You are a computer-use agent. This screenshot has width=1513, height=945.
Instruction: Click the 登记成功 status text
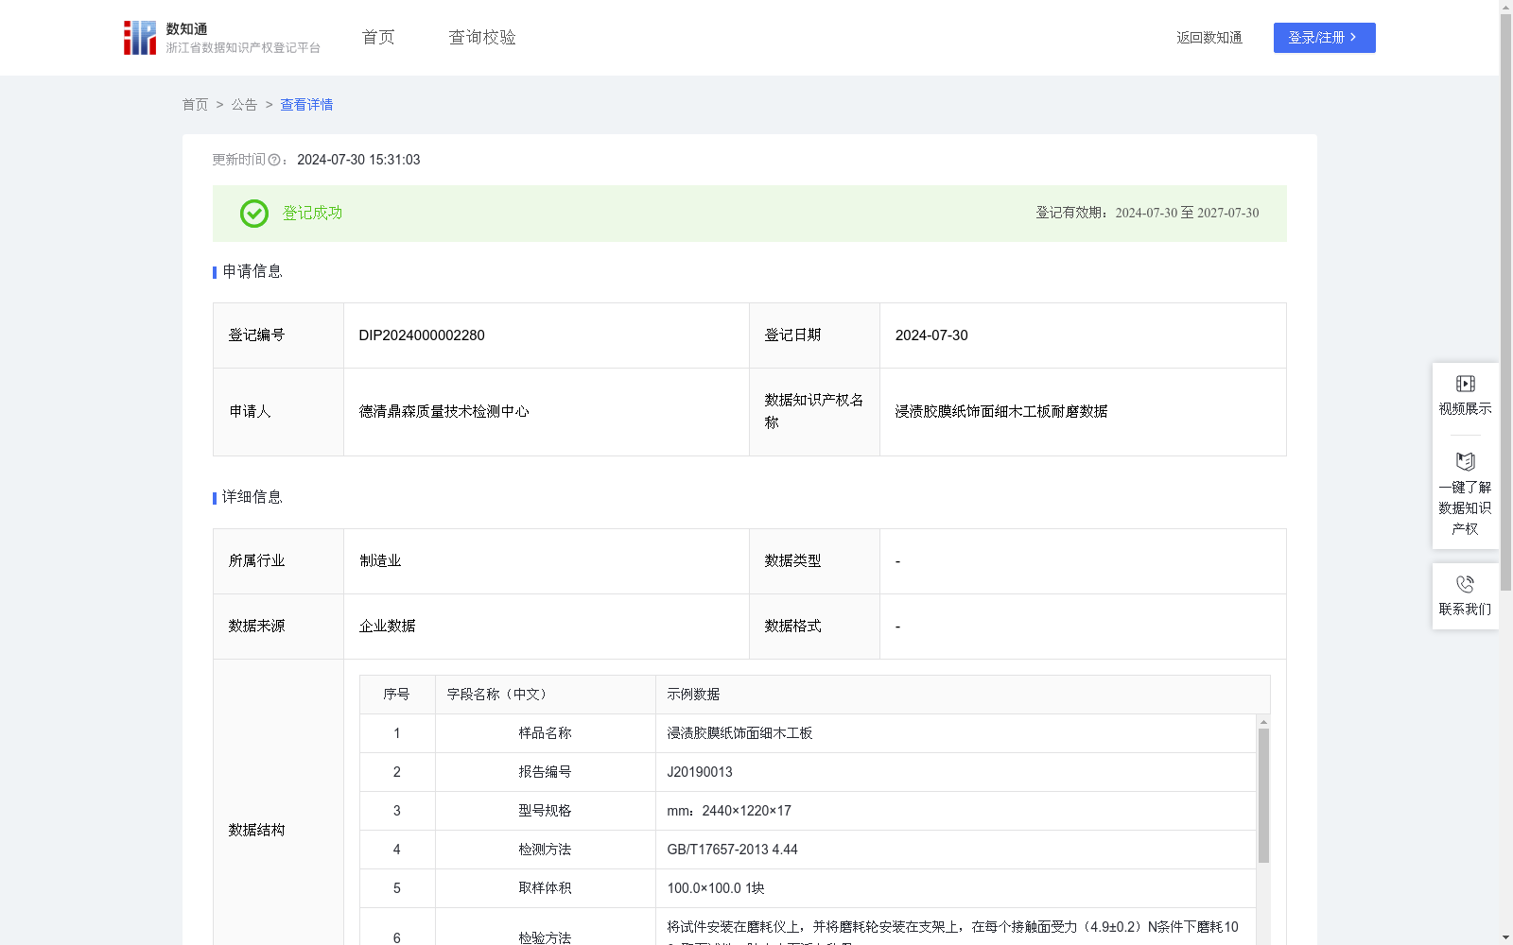[x=312, y=214]
